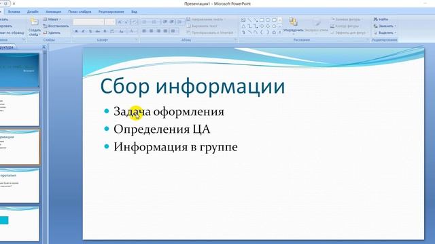Viewport: 435px width, 244px height.
Task: Select the 'прототип' slide thumbnail
Action: (x=20, y=186)
